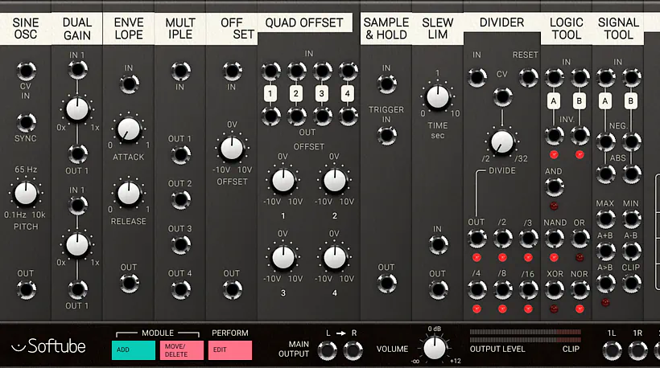Click the Quad Offset module title
660x368 pixels.
click(x=304, y=22)
